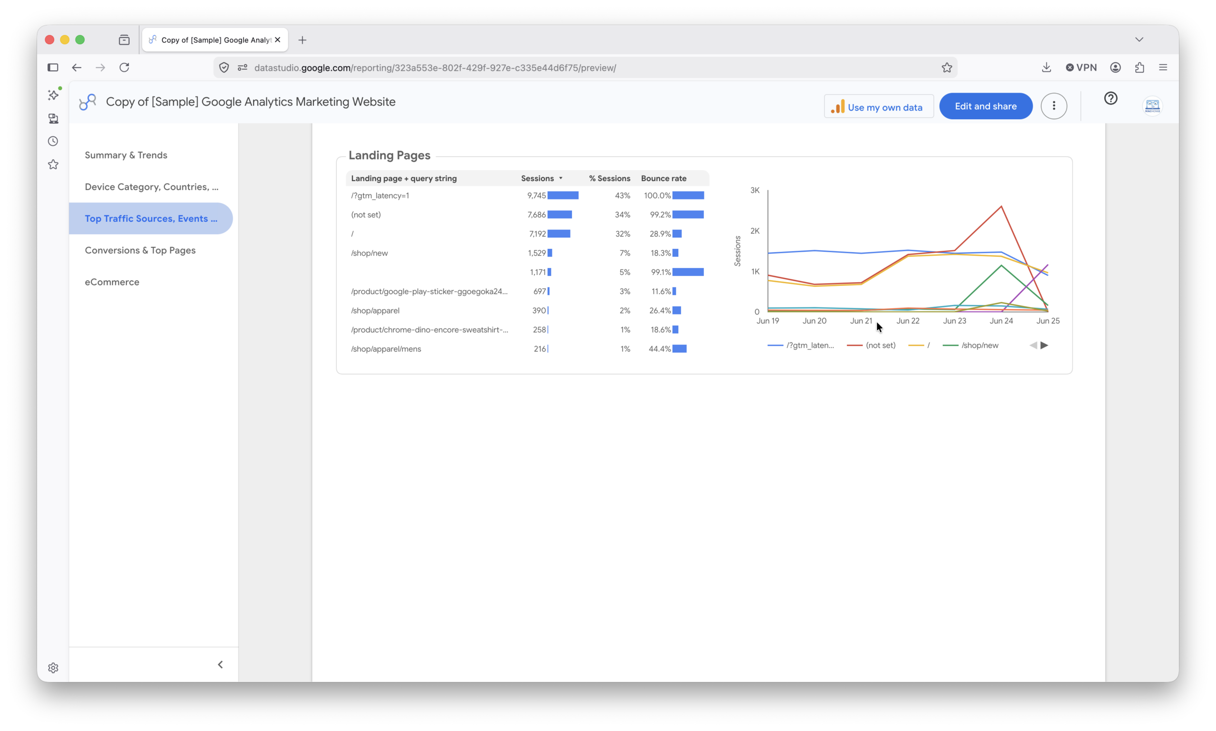Expand the list-all-tabs chevron

[x=1139, y=40]
